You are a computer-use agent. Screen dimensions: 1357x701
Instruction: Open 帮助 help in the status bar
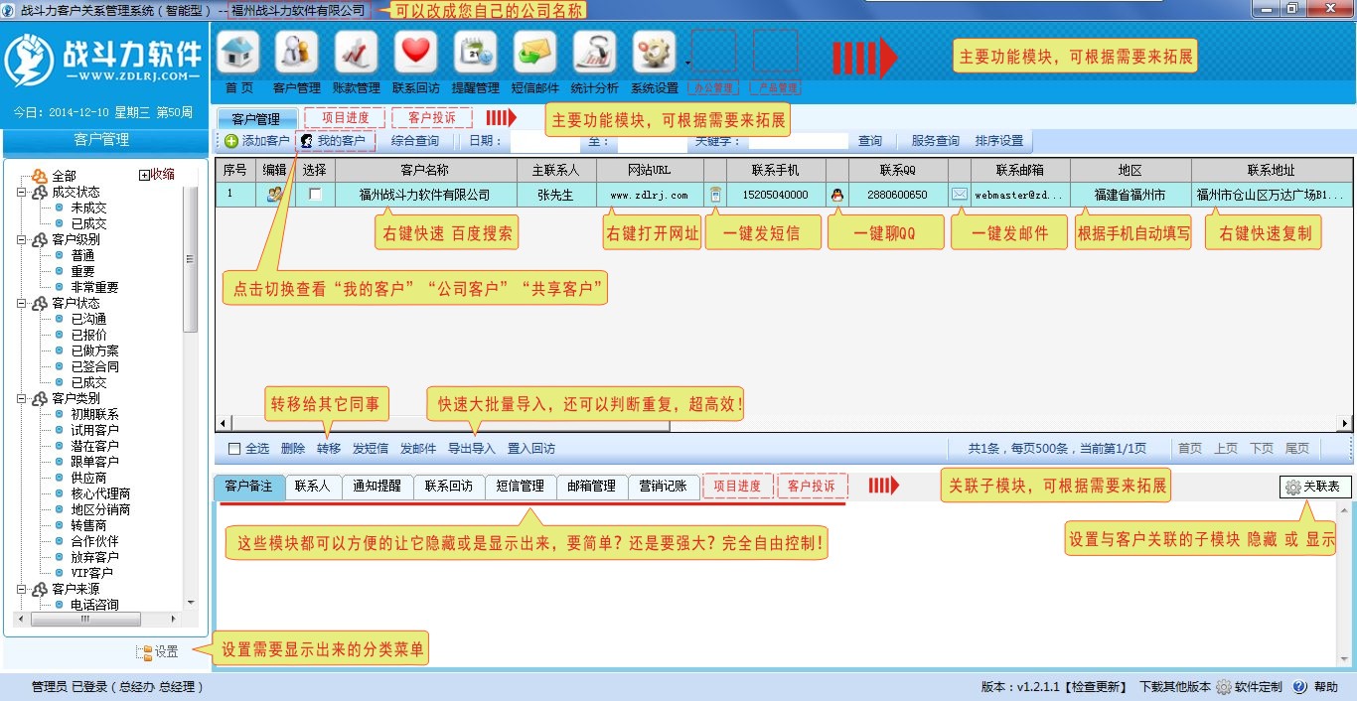1316,687
